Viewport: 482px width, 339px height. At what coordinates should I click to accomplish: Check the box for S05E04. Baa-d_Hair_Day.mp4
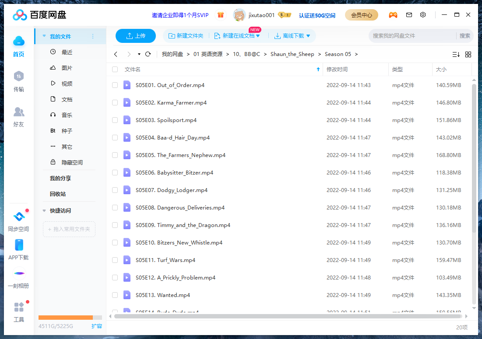click(x=115, y=137)
